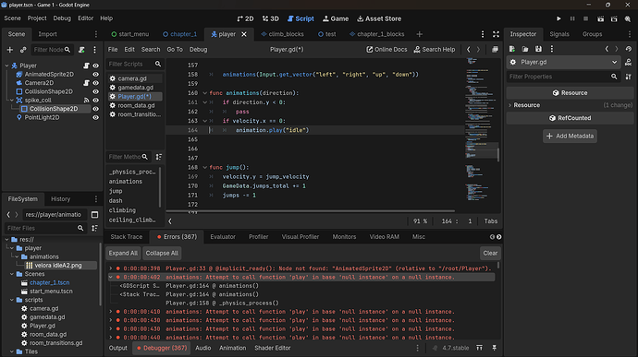Open the bottom panel options menu
The width and height of the screenshot is (638, 357).
click(417, 348)
